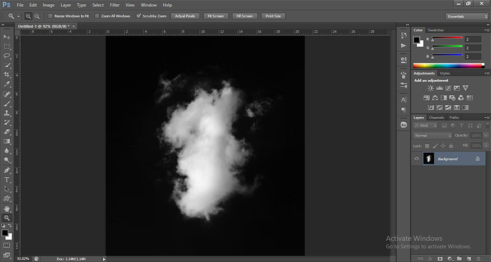Select the Gradient tool

point(7,141)
